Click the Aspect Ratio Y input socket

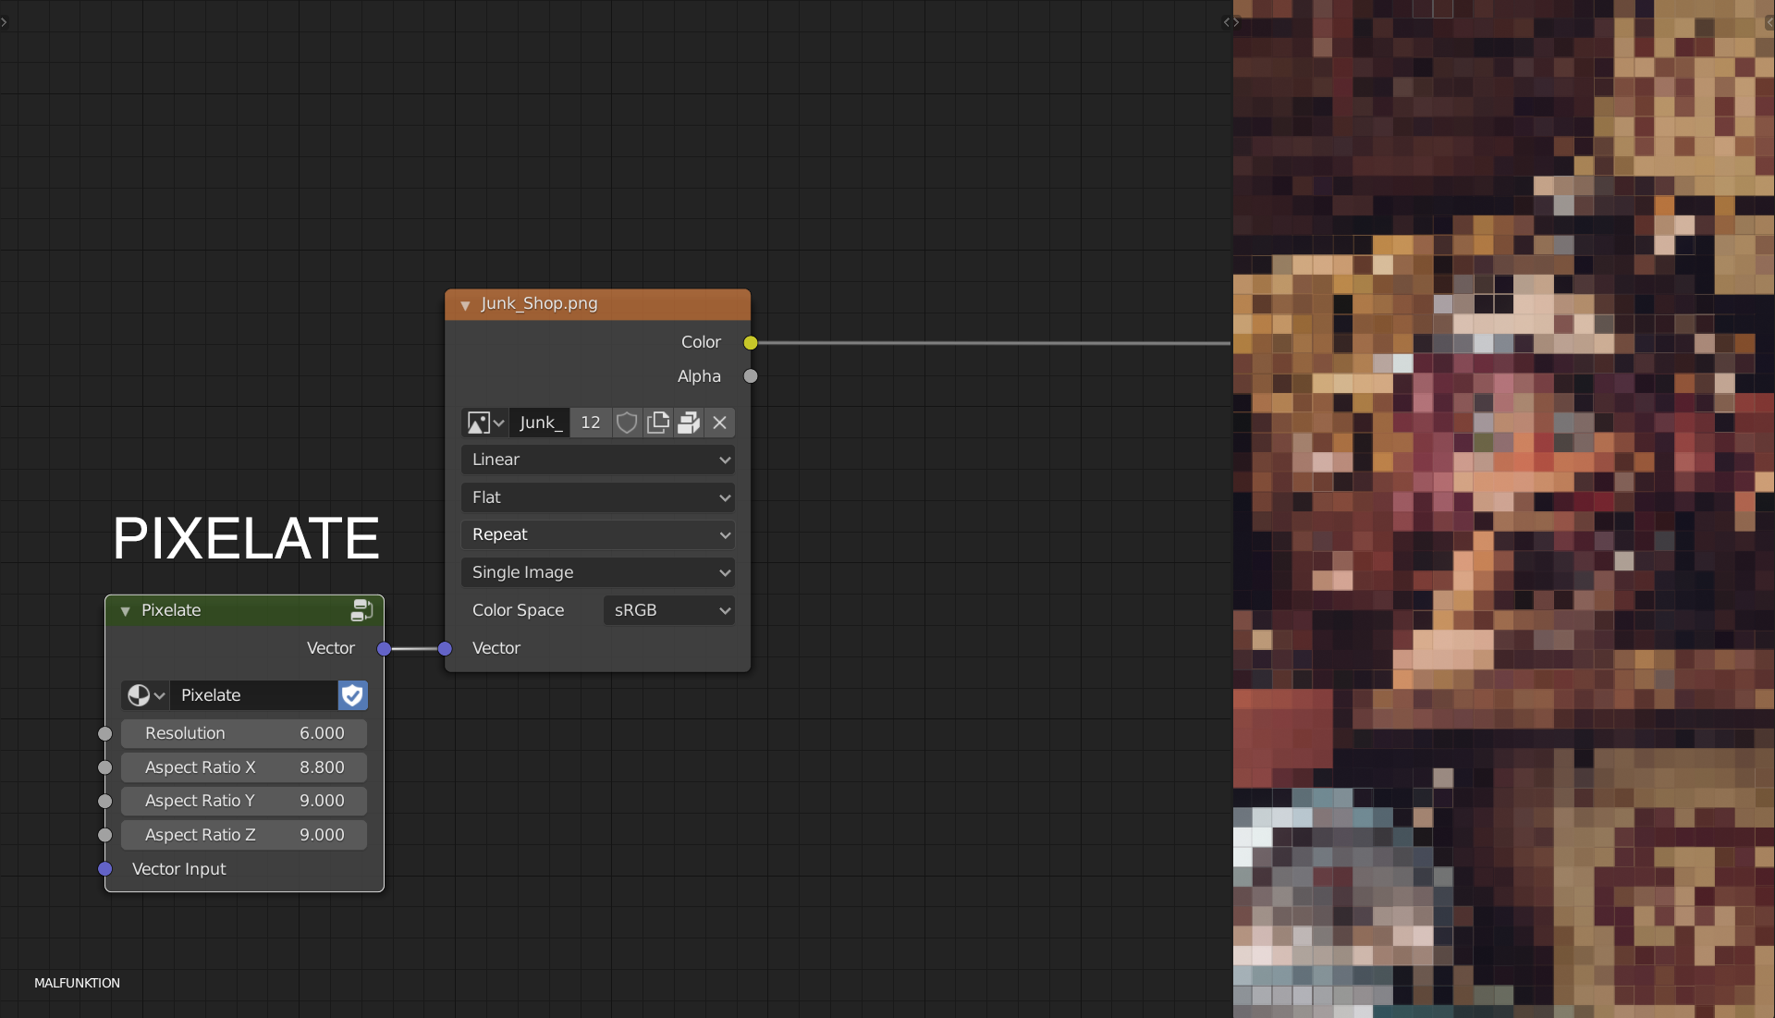tap(105, 802)
